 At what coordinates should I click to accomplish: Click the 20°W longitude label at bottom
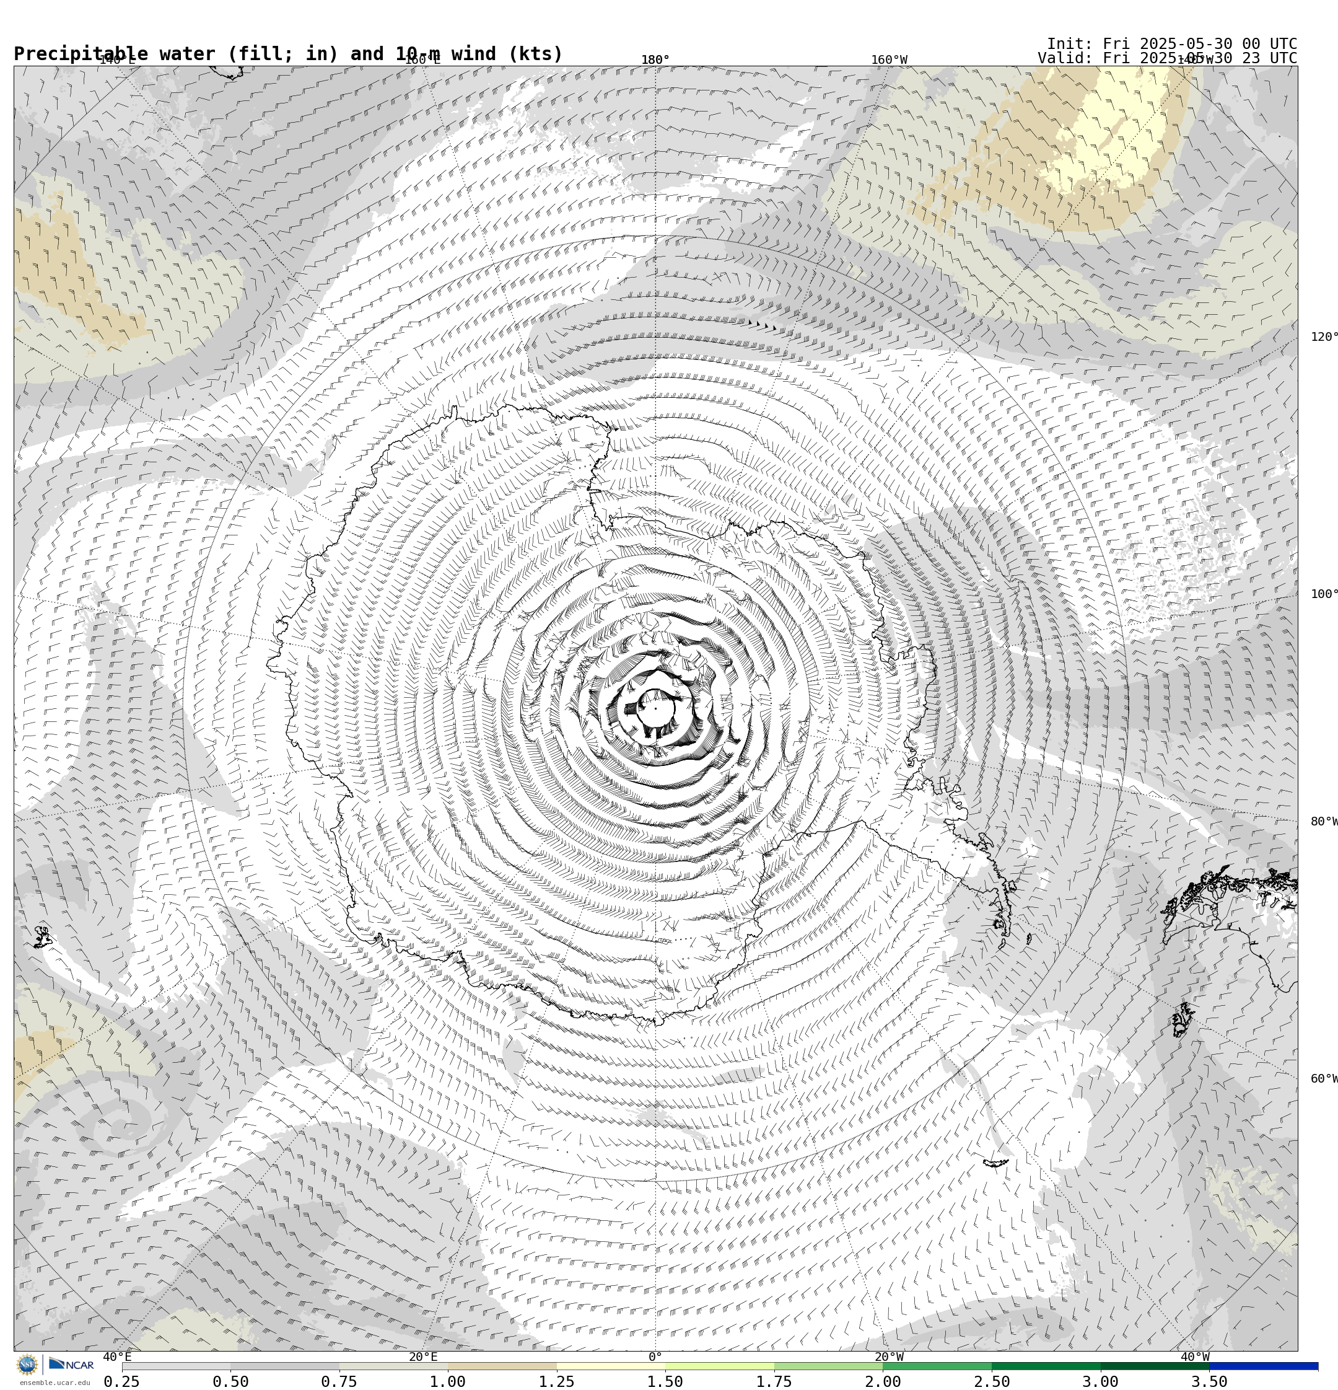click(889, 1357)
